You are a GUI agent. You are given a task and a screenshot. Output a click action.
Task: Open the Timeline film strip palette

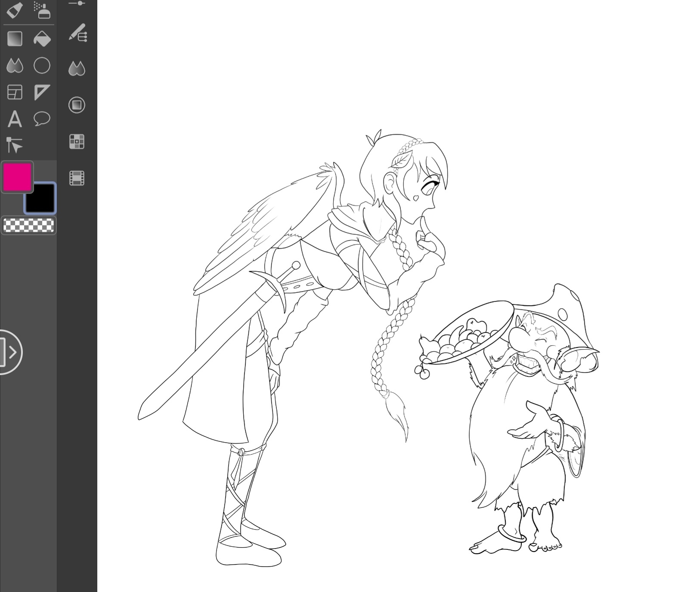pyautogui.click(x=77, y=178)
